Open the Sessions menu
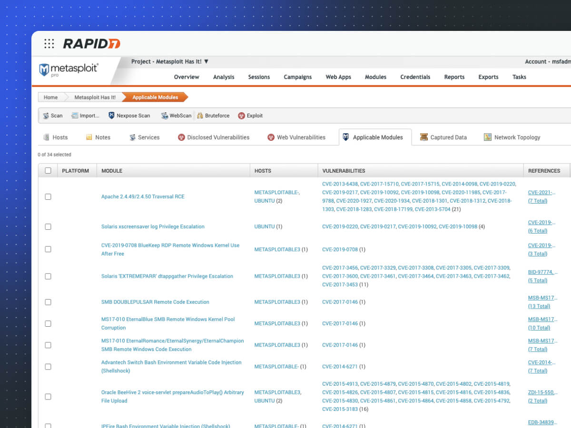571x428 pixels. pos(259,77)
